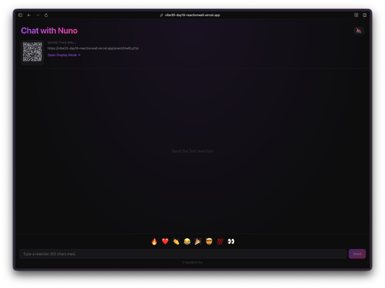The width and height of the screenshot is (385, 288).
Task: Select the crying-laughing face emoji
Action: (187, 241)
